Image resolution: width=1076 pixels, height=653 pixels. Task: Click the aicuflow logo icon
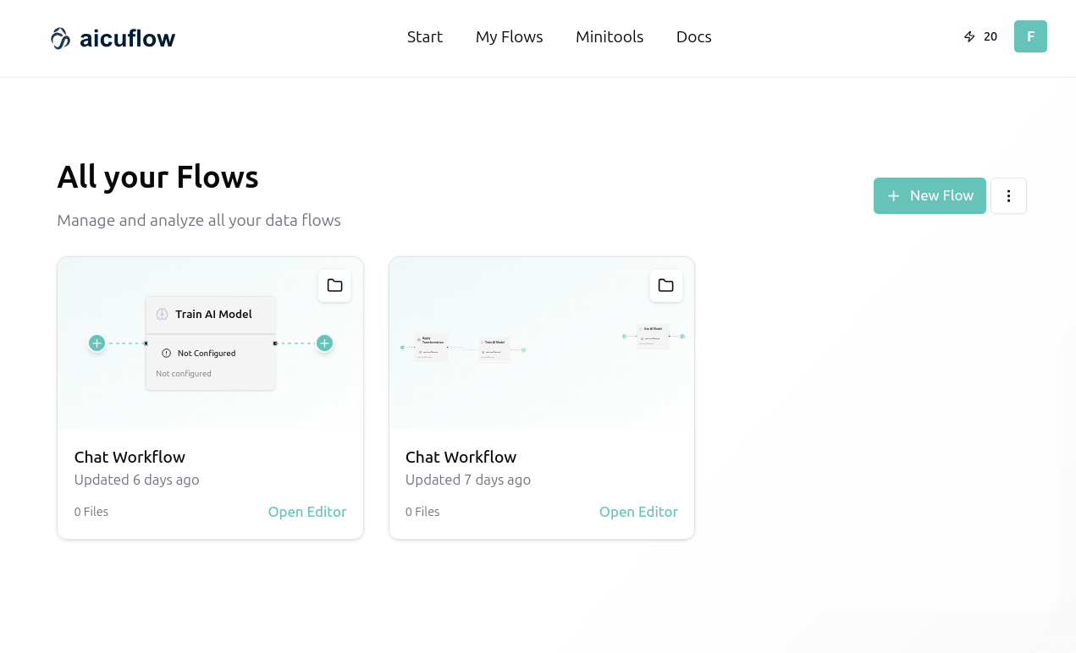[60, 38]
